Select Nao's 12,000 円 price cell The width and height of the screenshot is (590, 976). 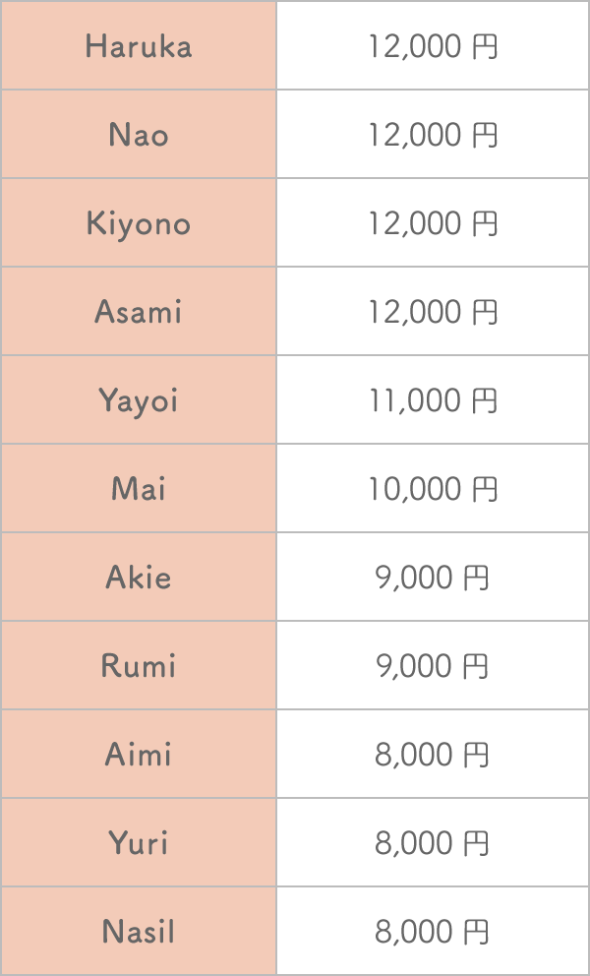[x=433, y=134]
